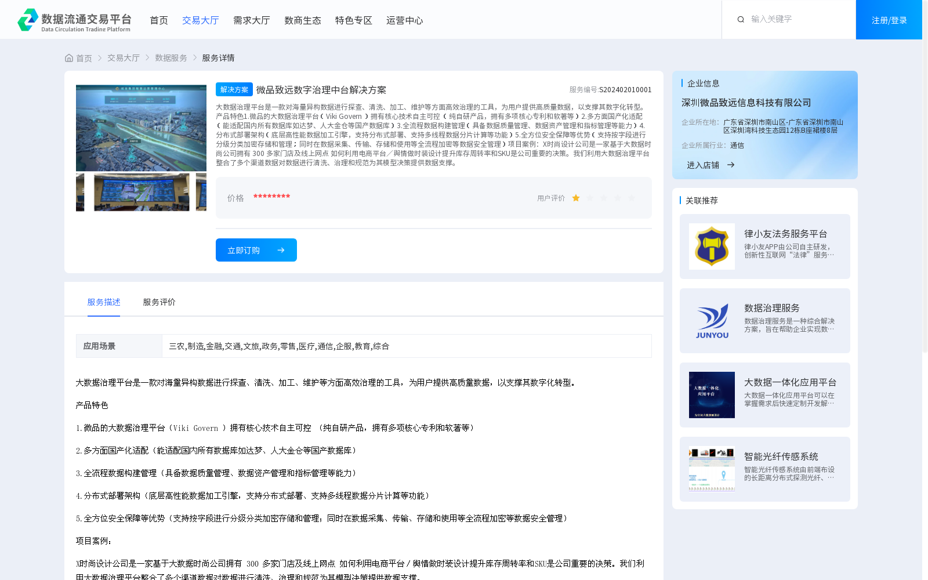The image size is (928, 580).
Task: Click the fourth rating star
Action: click(x=618, y=198)
